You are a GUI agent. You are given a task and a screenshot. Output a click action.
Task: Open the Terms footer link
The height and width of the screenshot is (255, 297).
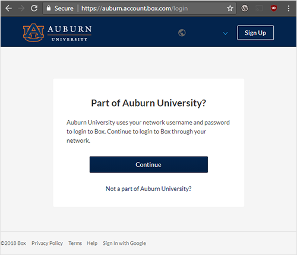(x=75, y=243)
